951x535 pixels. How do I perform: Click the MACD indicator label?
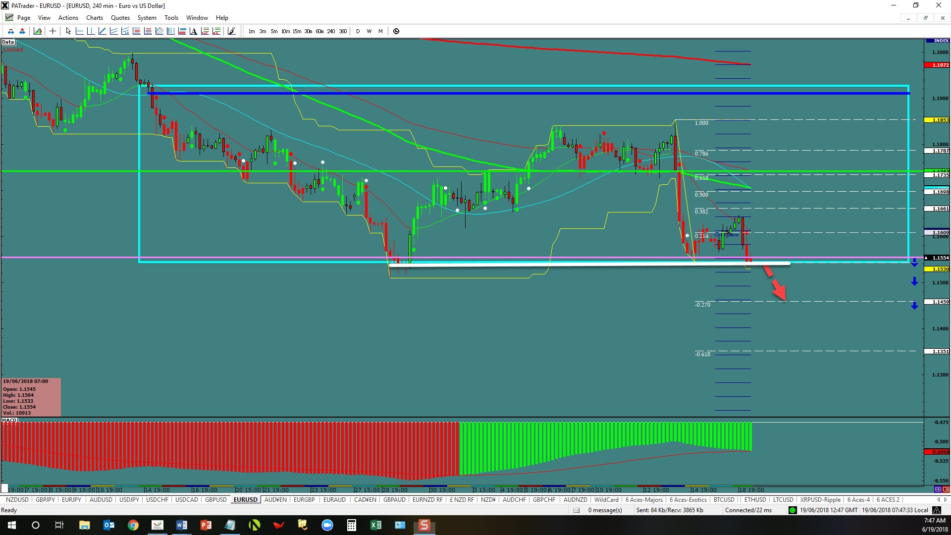[9, 420]
